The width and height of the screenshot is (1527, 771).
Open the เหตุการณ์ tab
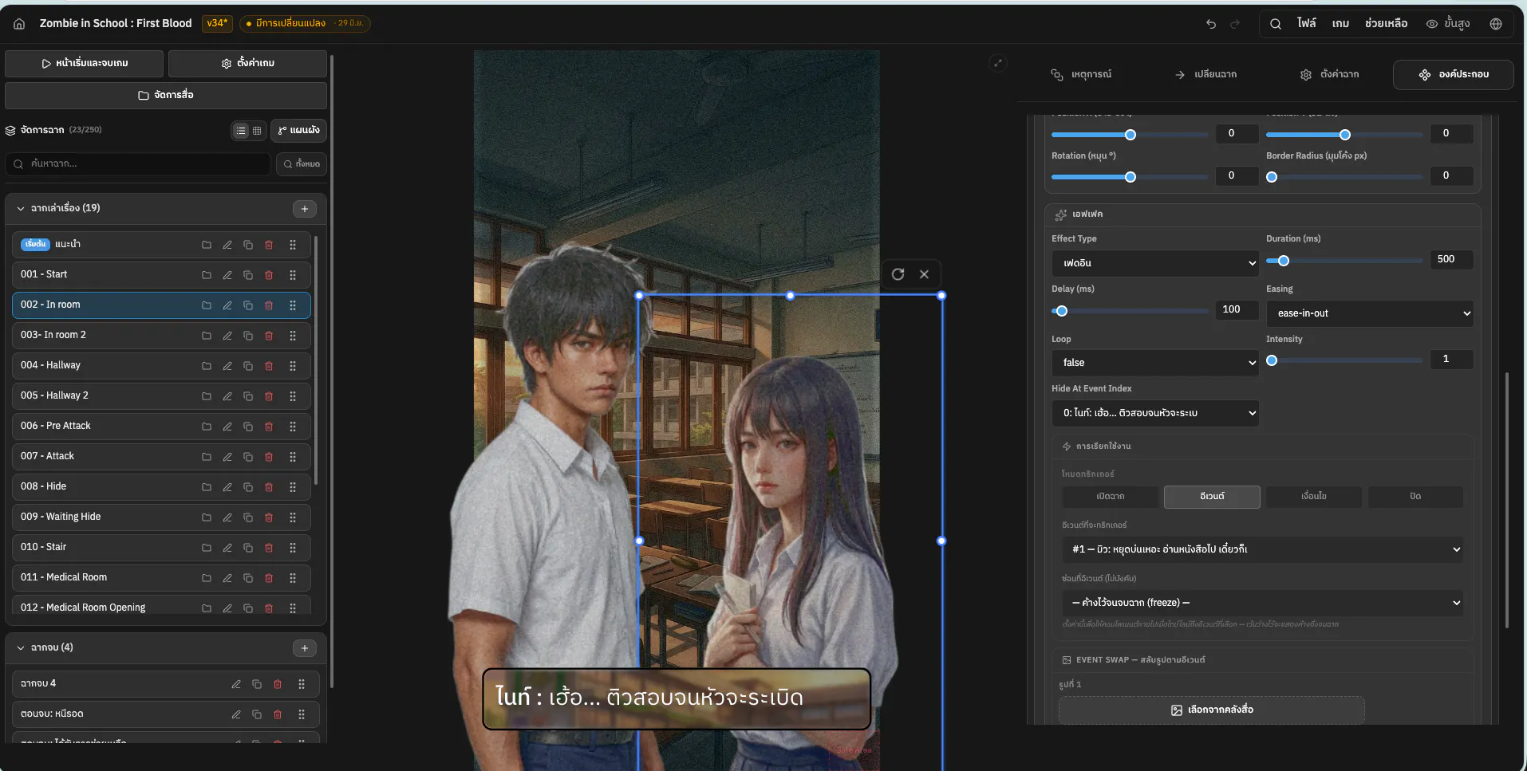click(1082, 75)
